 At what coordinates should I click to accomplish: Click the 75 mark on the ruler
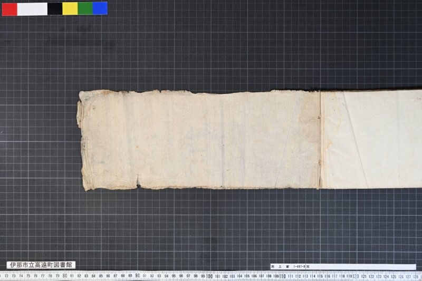(28, 276)
